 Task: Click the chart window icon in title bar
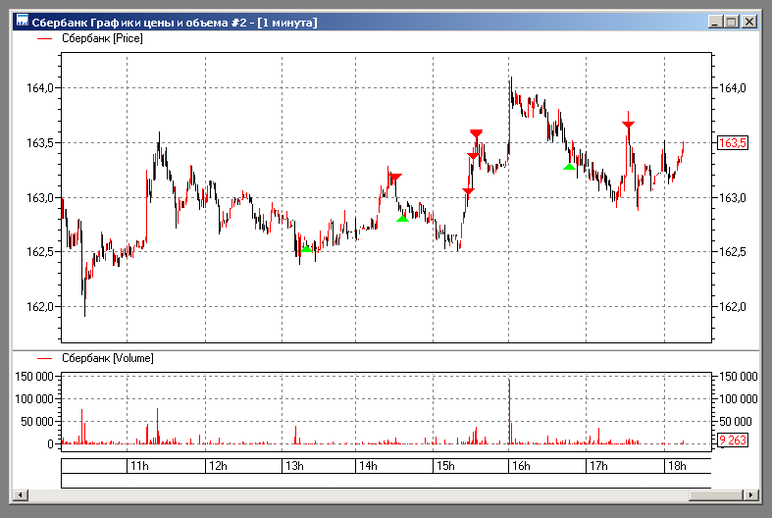(x=23, y=22)
